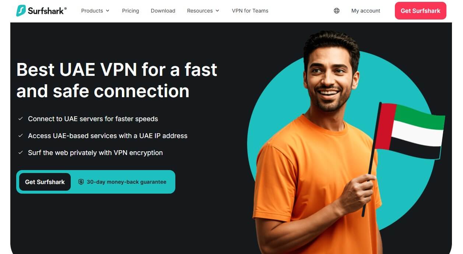
Task: Click the 30-day money-back guarantee text
Action: [x=126, y=182]
